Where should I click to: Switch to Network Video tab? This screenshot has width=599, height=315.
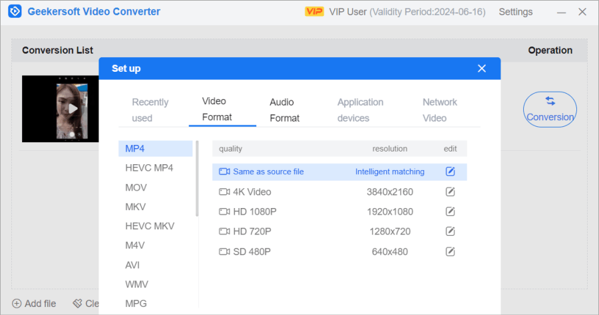[440, 110]
